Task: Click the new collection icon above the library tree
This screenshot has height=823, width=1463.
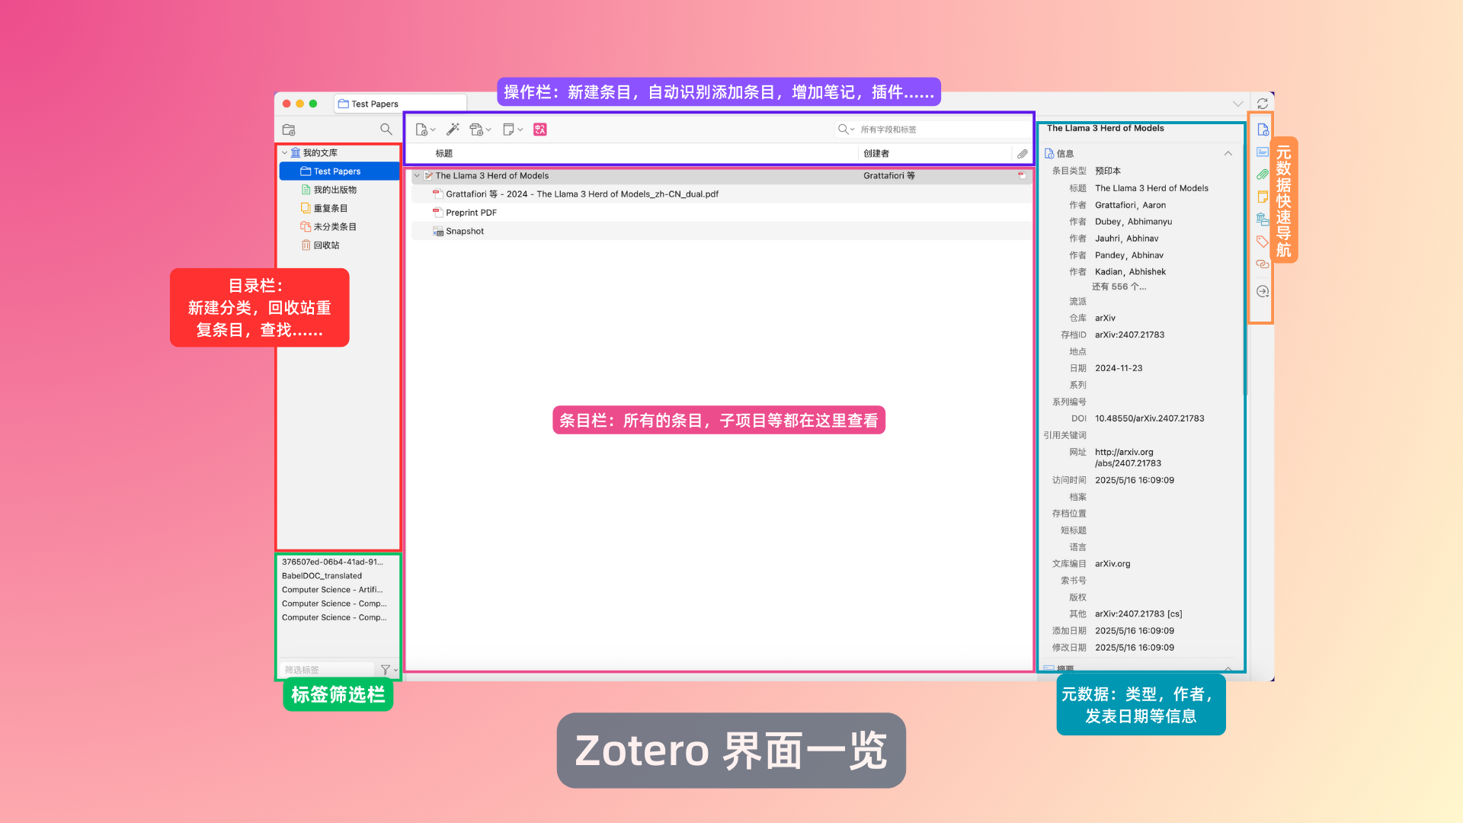Action: (x=289, y=130)
